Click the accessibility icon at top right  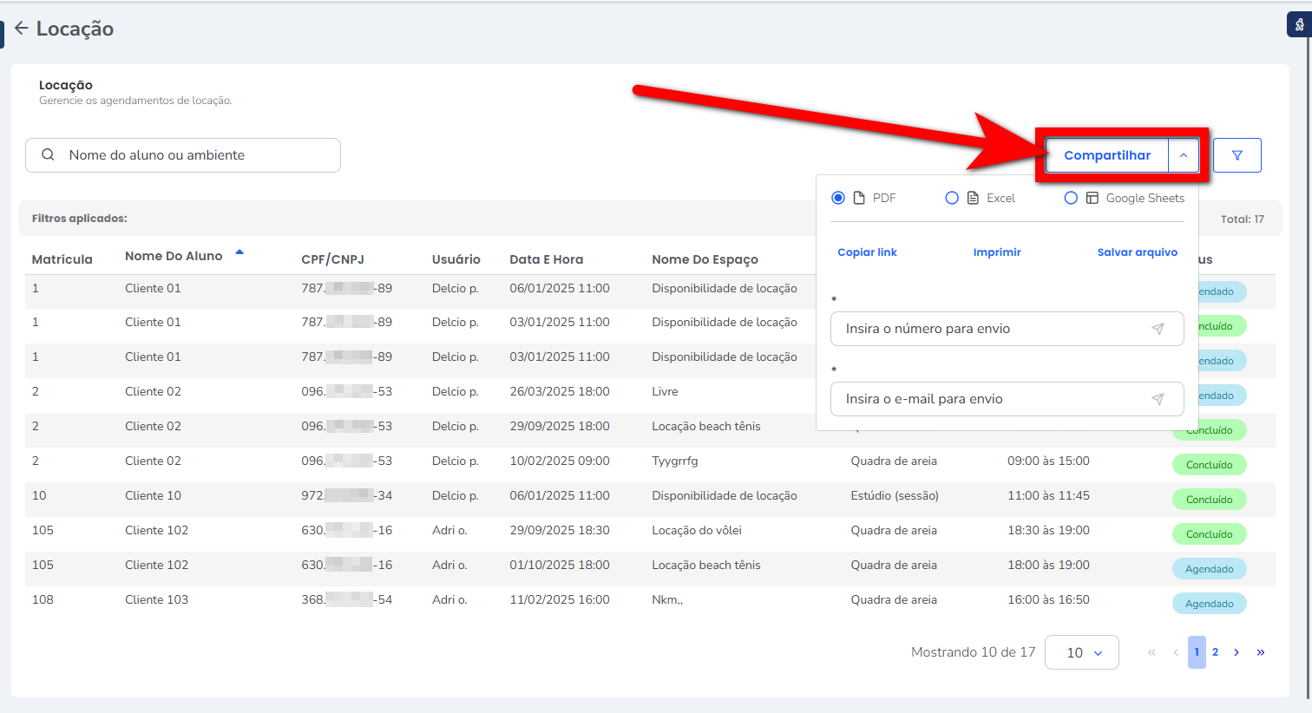(x=1298, y=25)
